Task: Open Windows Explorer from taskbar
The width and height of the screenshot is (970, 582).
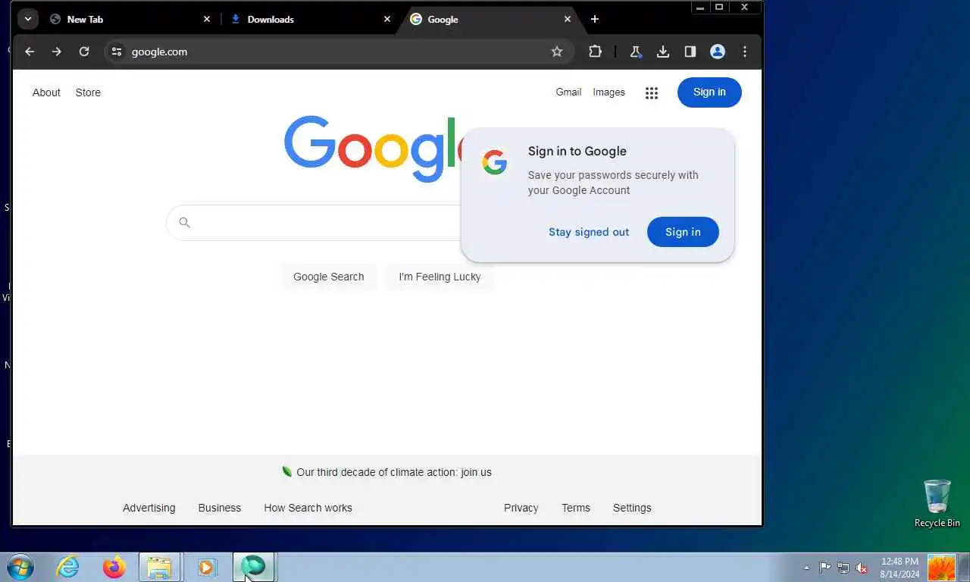Action: tap(160, 567)
